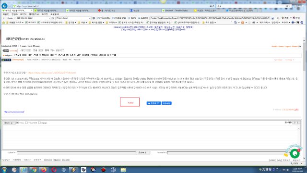Open the Help (도움말) menu
This screenshot has height=173, width=307.
(x=55, y=14)
